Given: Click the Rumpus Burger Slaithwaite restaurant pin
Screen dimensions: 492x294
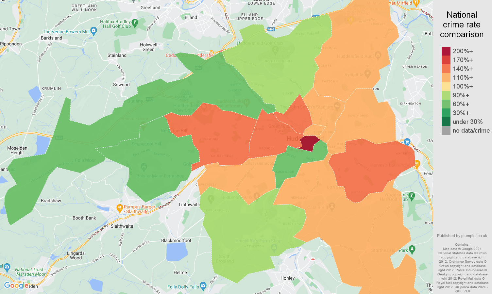Looking at the screenshot, I should 120,208.
